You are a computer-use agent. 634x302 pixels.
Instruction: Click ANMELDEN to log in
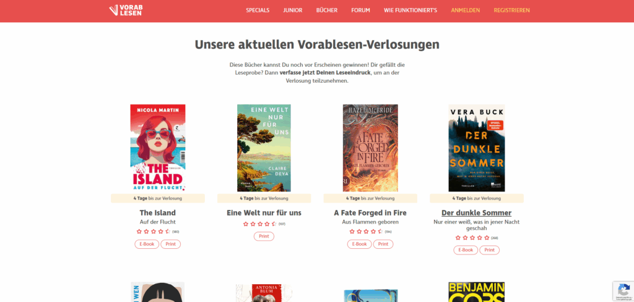tap(466, 10)
